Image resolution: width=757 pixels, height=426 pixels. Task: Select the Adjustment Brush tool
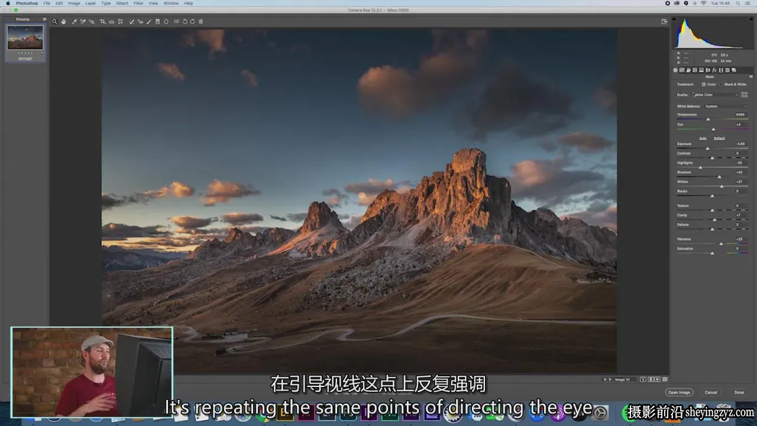(x=149, y=21)
